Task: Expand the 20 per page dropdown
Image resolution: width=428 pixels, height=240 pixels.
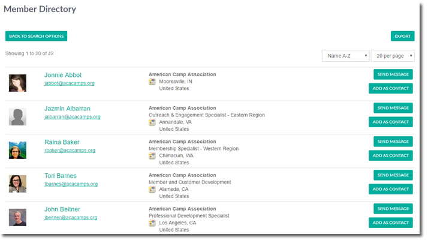Action: click(x=393, y=56)
